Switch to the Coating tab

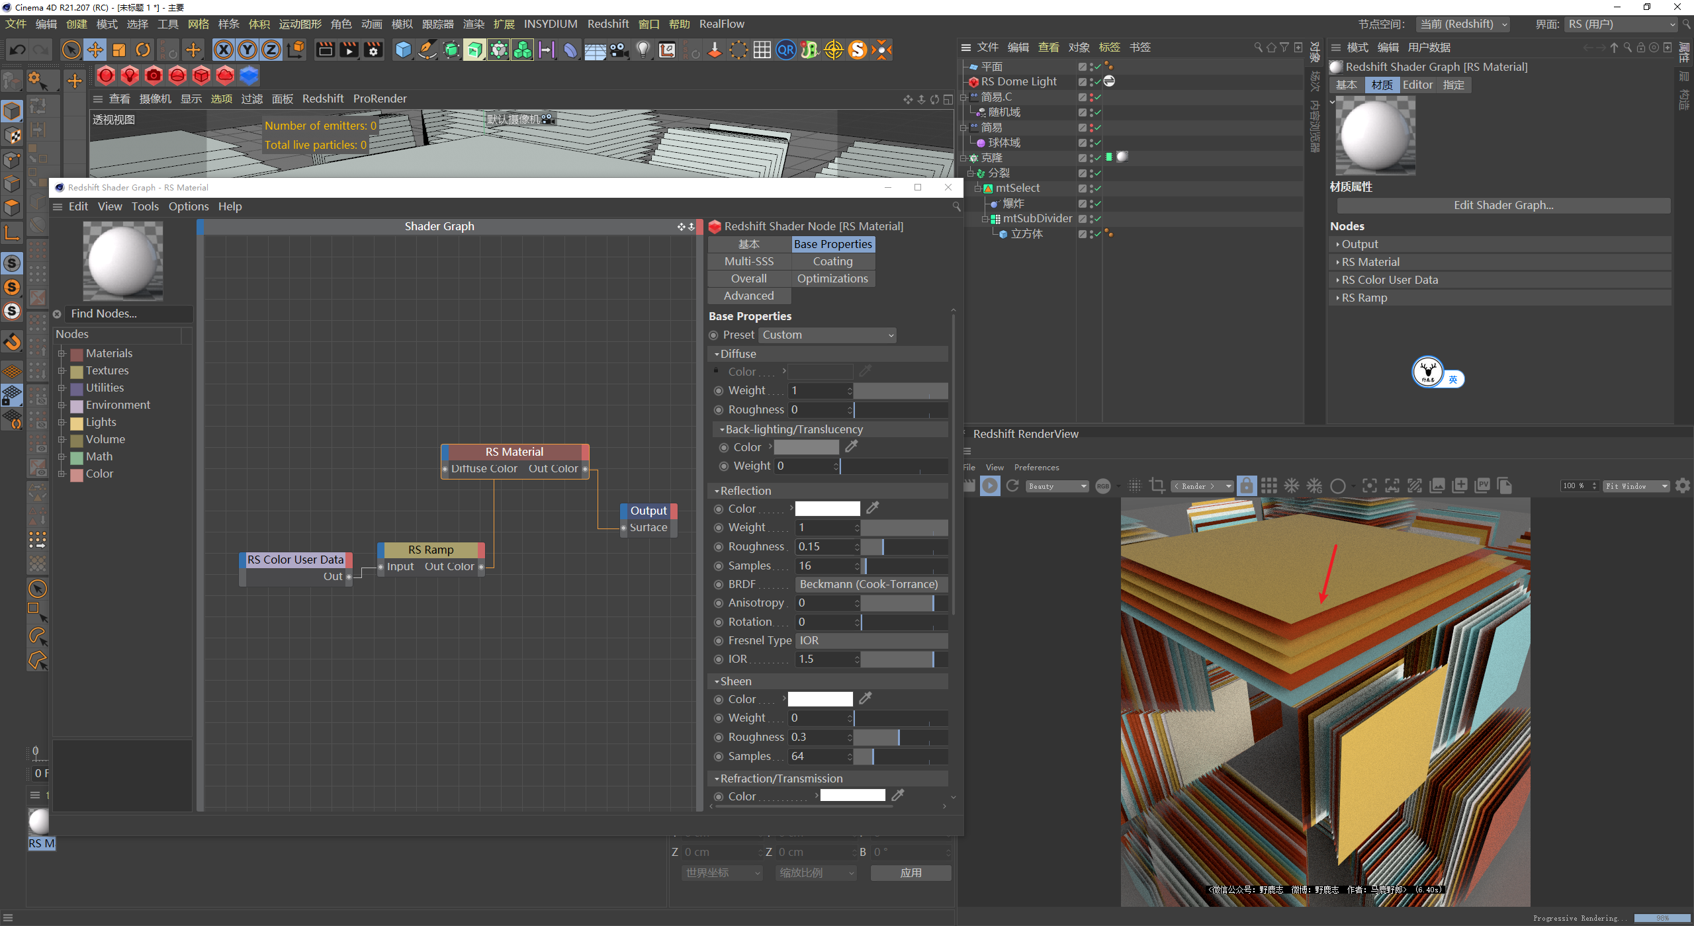pyautogui.click(x=832, y=261)
